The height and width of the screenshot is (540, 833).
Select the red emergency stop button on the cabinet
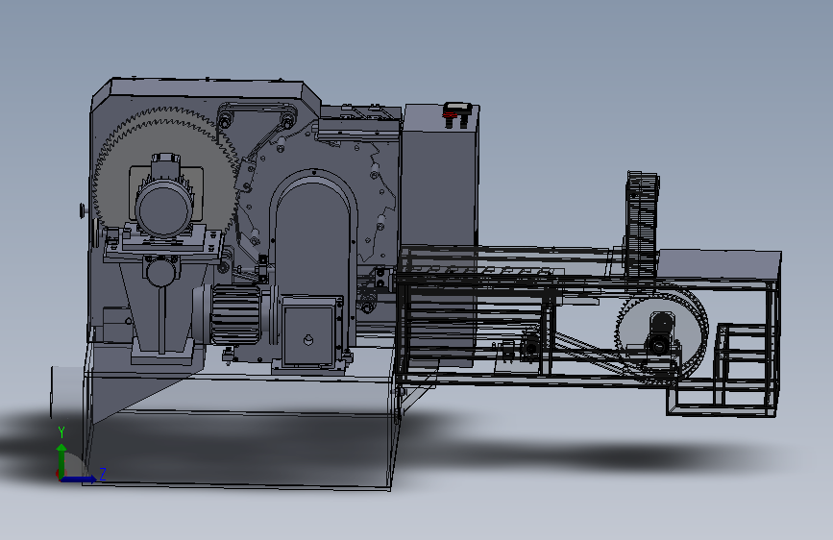[x=451, y=113]
